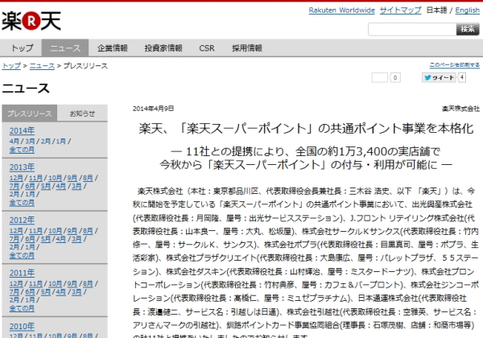The image size is (483, 338).
Task: Open the サイトマップ link
Action: point(400,10)
